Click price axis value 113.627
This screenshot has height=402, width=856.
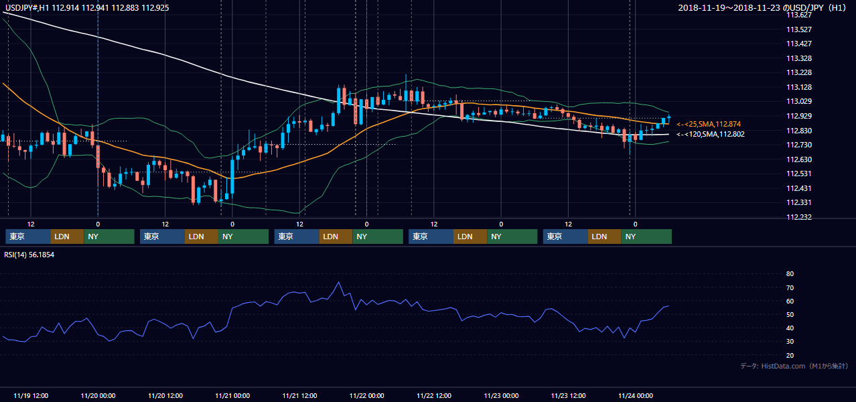click(x=798, y=15)
